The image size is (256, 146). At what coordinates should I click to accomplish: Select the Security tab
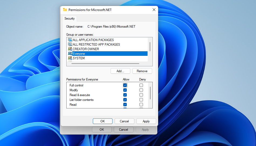click(x=70, y=19)
